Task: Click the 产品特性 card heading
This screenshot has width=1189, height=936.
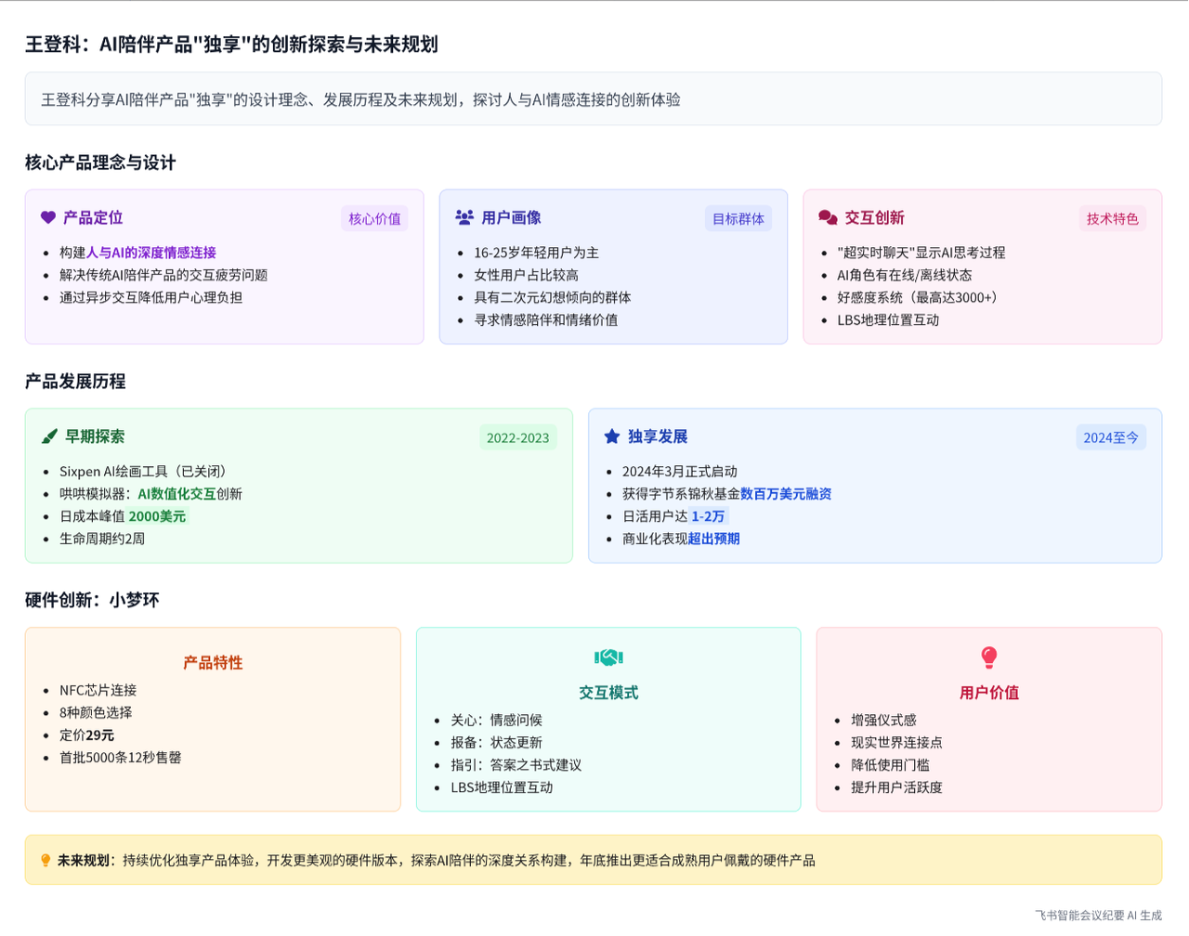Action: [213, 663]
